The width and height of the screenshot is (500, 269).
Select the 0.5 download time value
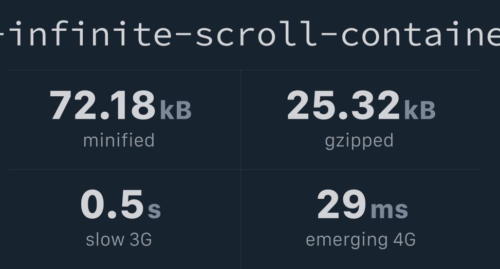(x=112, y=204)
